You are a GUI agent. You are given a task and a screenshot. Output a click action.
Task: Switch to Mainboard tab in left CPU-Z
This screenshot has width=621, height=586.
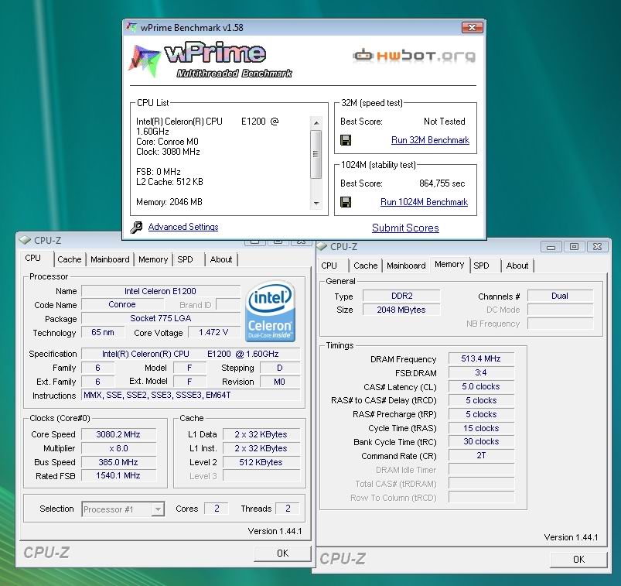coord(110,259)
